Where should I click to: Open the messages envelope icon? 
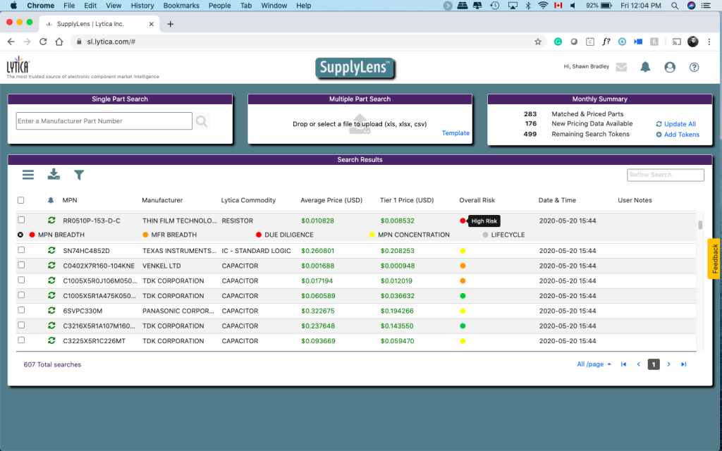click(x=621, y=67)
